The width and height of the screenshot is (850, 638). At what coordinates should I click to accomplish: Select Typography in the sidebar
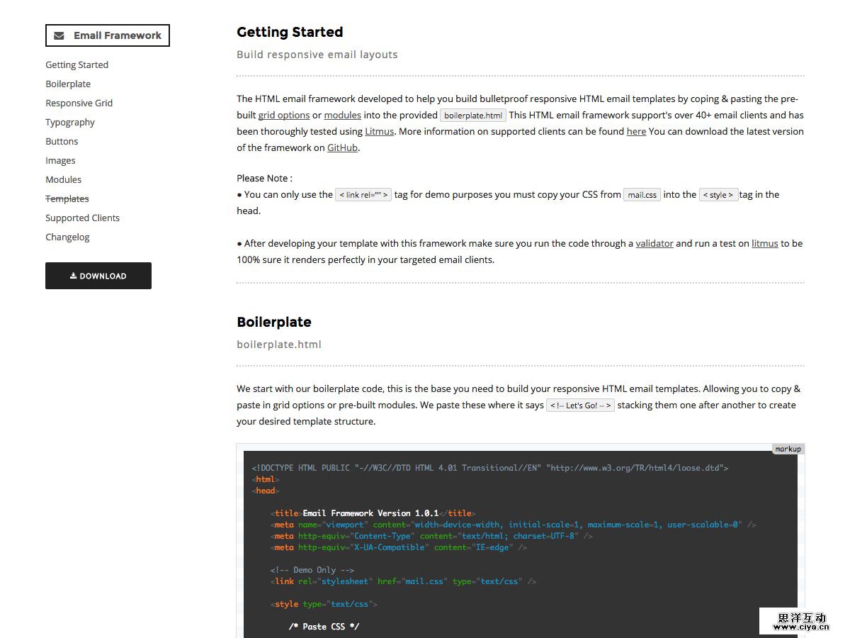tap(70, 122)
